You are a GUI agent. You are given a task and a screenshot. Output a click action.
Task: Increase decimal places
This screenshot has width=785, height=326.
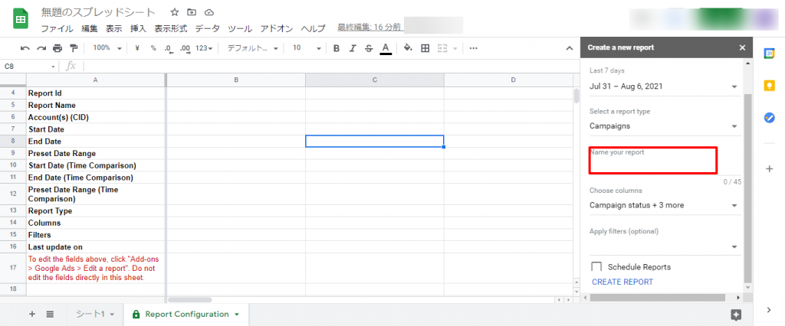tap(186, 48)
